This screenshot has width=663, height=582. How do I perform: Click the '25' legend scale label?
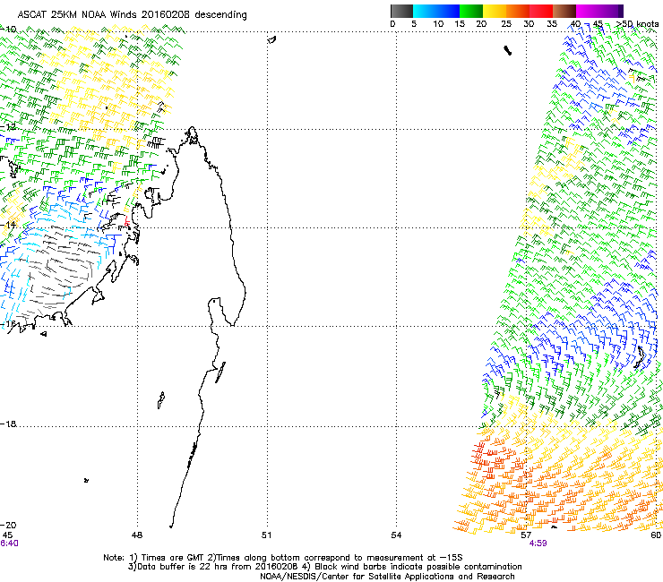505,24
